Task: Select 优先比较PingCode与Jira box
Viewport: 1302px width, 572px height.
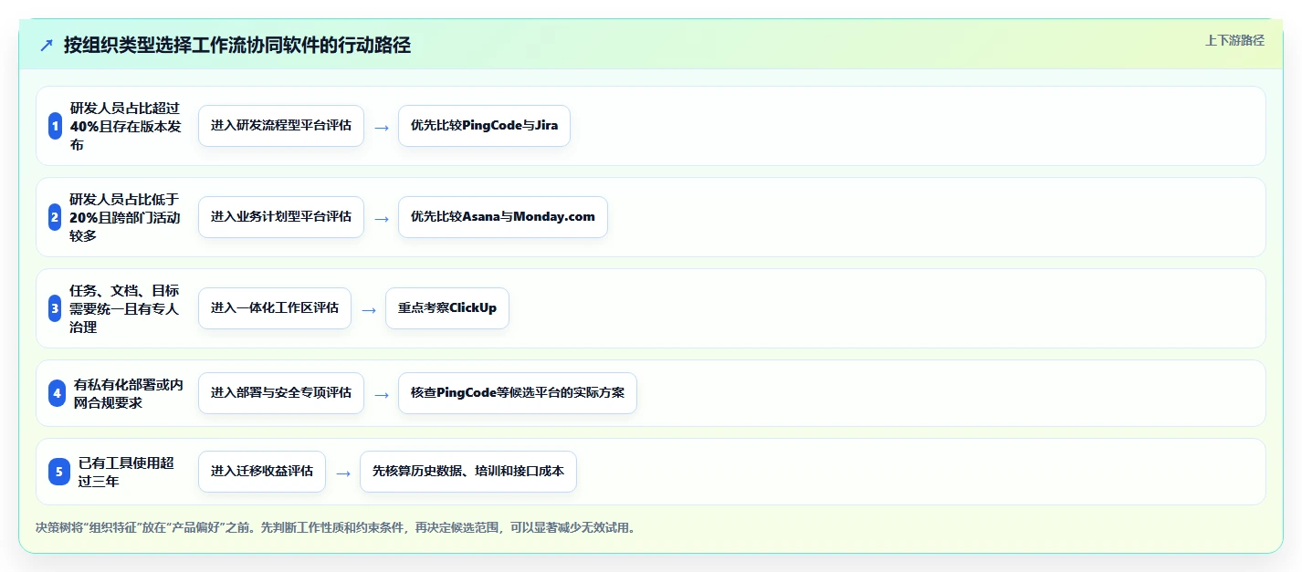Action: point(484,126)
